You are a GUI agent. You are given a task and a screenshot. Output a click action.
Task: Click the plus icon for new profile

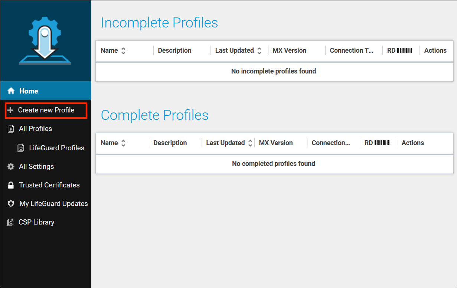tap(10, 110)
